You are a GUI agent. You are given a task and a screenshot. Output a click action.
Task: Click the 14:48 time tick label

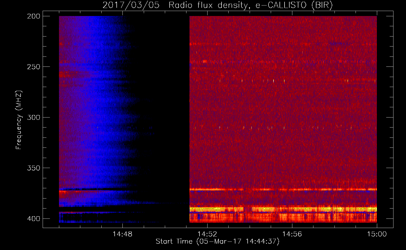(x=122, y=234)
